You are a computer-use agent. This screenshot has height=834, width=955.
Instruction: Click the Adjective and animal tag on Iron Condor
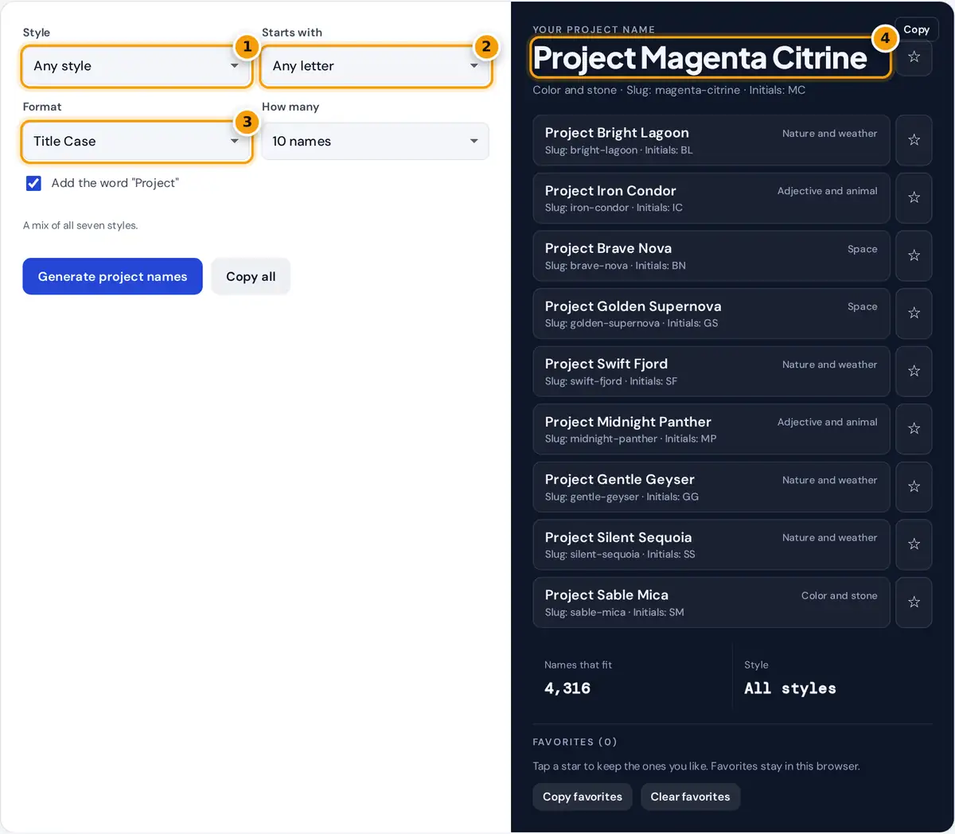828,191
